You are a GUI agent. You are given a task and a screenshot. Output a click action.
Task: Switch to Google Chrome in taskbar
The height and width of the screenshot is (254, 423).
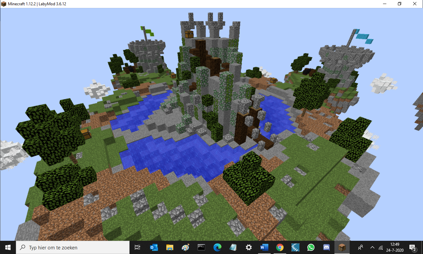coord(280,247)
